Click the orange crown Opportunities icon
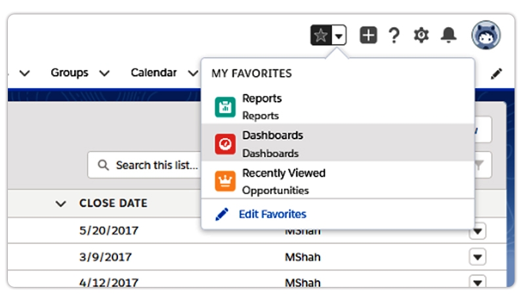 tap(225, 181)
